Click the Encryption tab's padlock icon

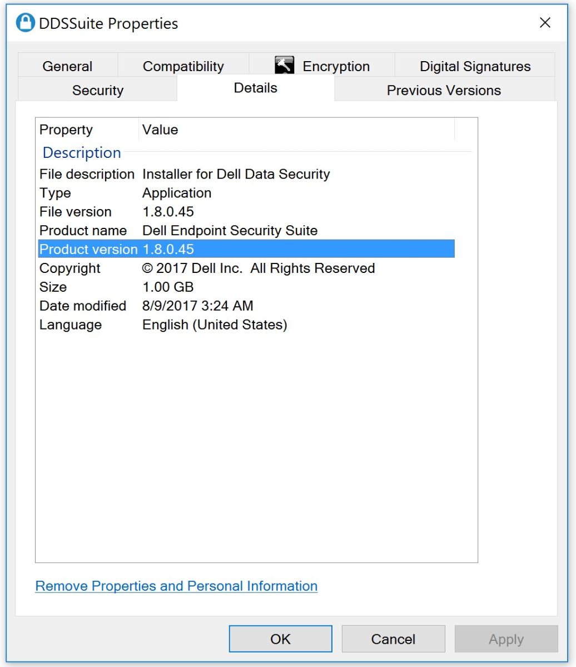285,64
